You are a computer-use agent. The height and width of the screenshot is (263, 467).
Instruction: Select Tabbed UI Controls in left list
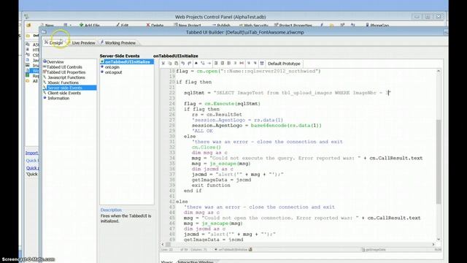[63, 67]
